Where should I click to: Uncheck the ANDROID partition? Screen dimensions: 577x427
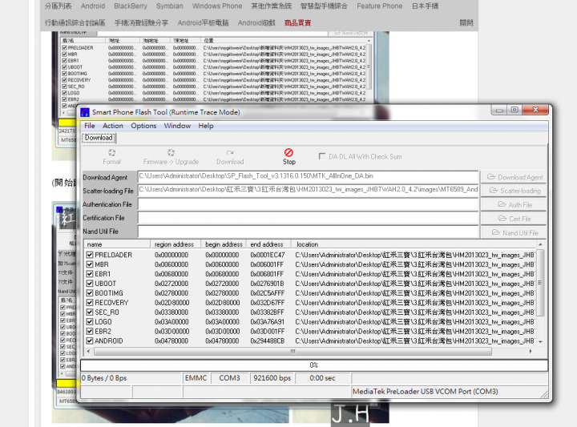(90, 340)
